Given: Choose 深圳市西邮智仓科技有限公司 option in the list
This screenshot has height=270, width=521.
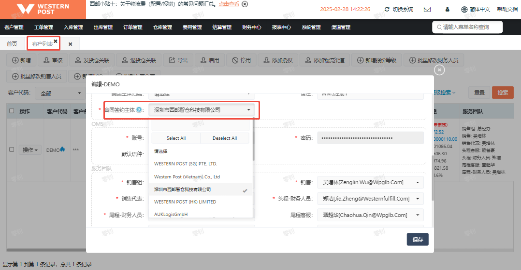Looking at the screenshot, I should click(201, 189).
